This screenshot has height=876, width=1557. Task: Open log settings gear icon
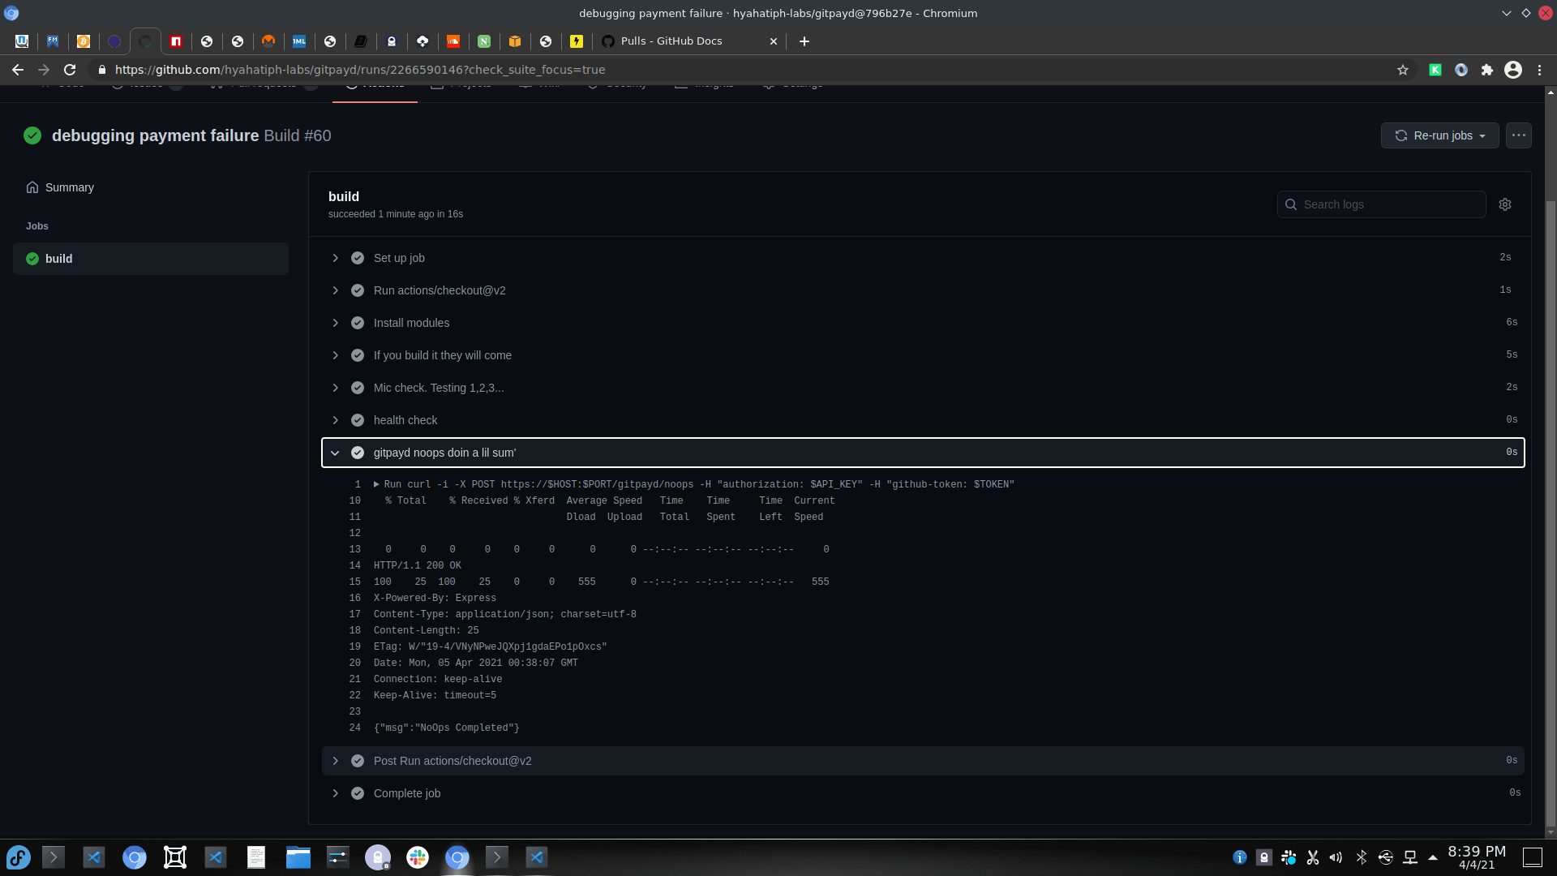(x=1505, y=204)
